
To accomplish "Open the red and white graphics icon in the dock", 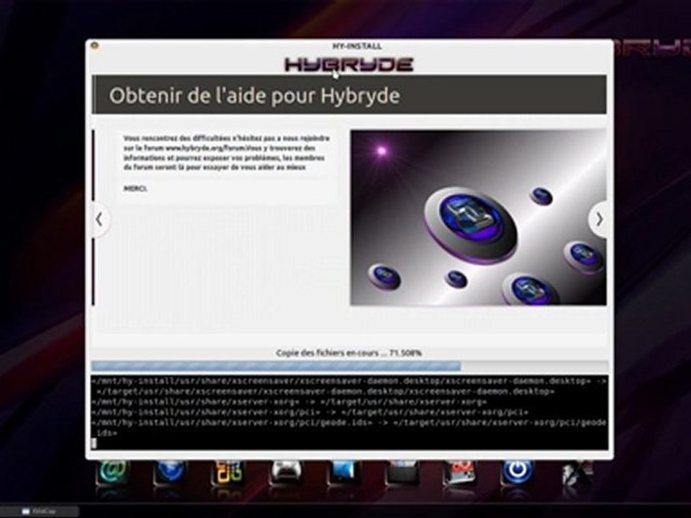I will point(460,473).
